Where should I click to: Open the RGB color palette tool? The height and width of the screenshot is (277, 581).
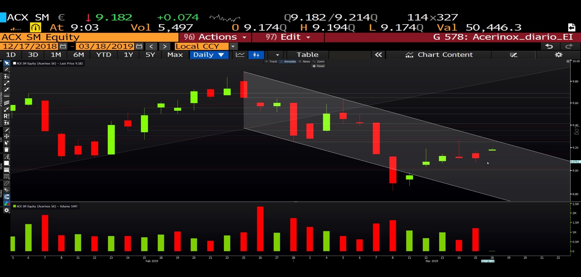click(6, 203)
